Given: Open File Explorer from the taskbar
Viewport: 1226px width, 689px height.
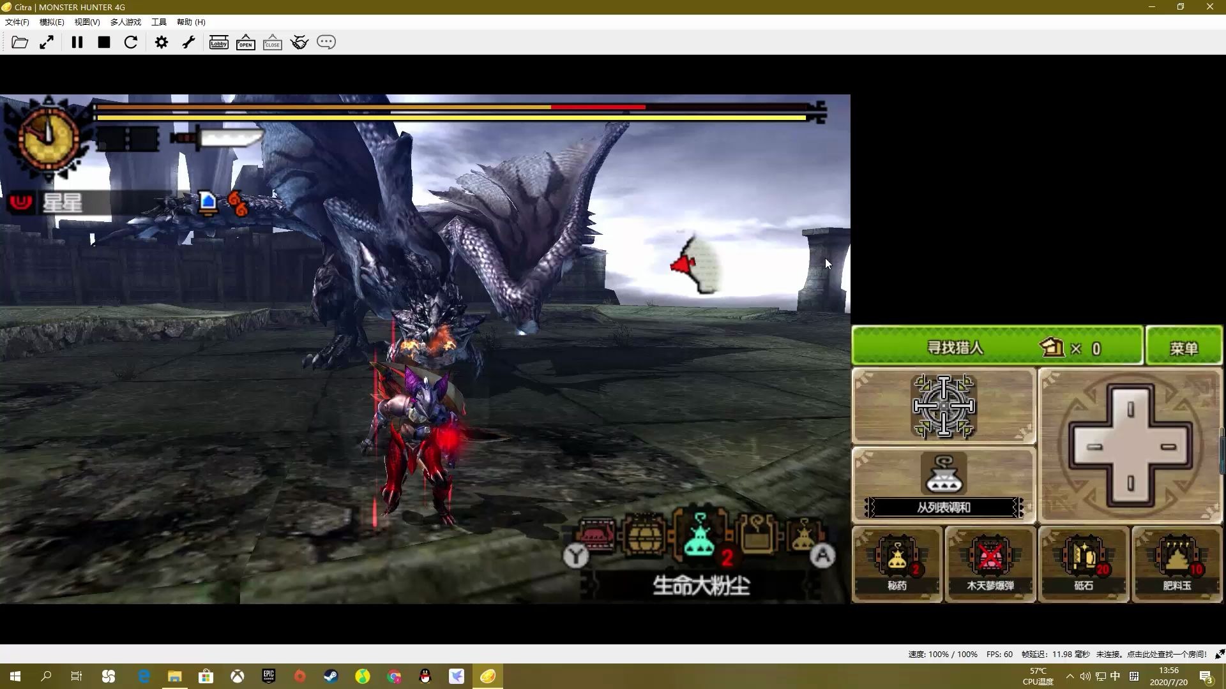Looking at the screenshot, I should pyautogui.click(x=174, y=676).
